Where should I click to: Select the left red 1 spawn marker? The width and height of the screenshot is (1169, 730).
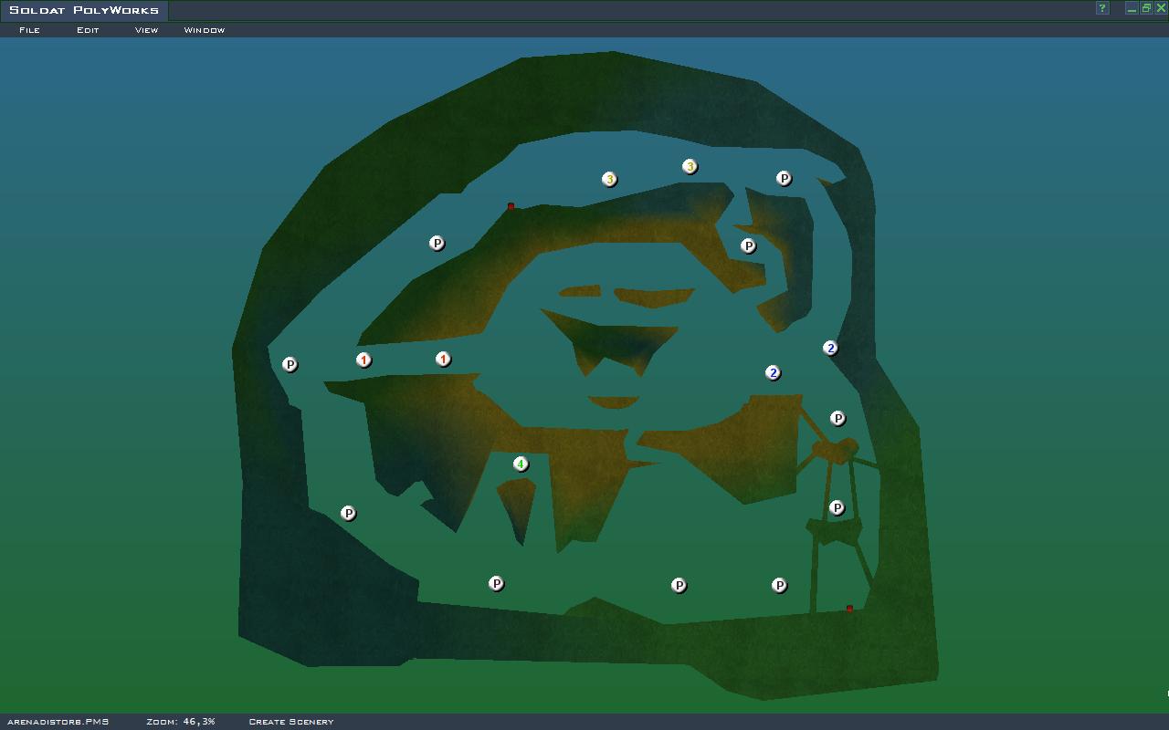(363, 360)
